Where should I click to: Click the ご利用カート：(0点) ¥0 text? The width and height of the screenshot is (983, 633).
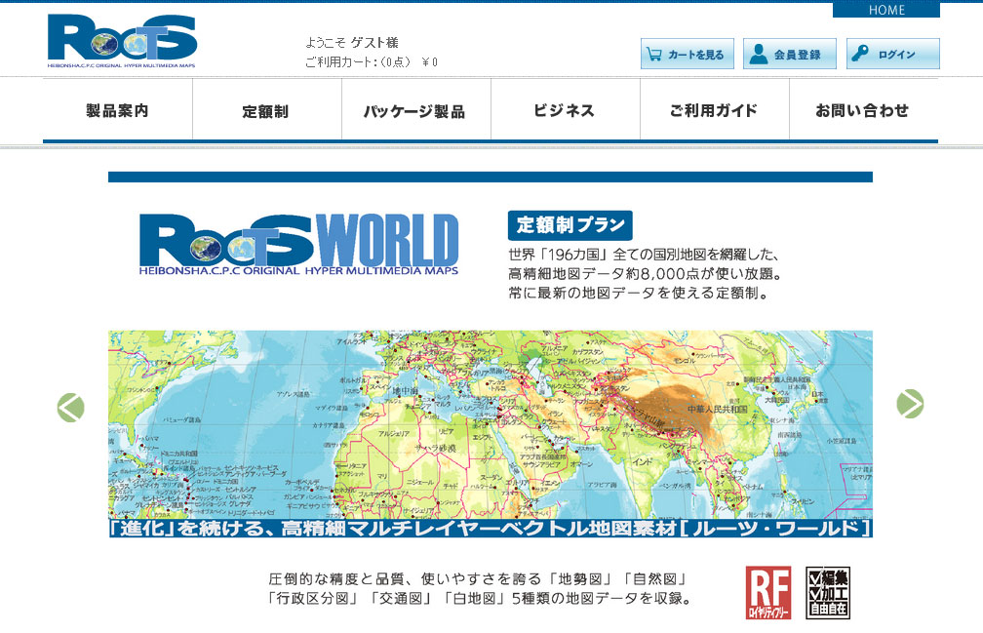pyautogui.click(x=372, y=62)
